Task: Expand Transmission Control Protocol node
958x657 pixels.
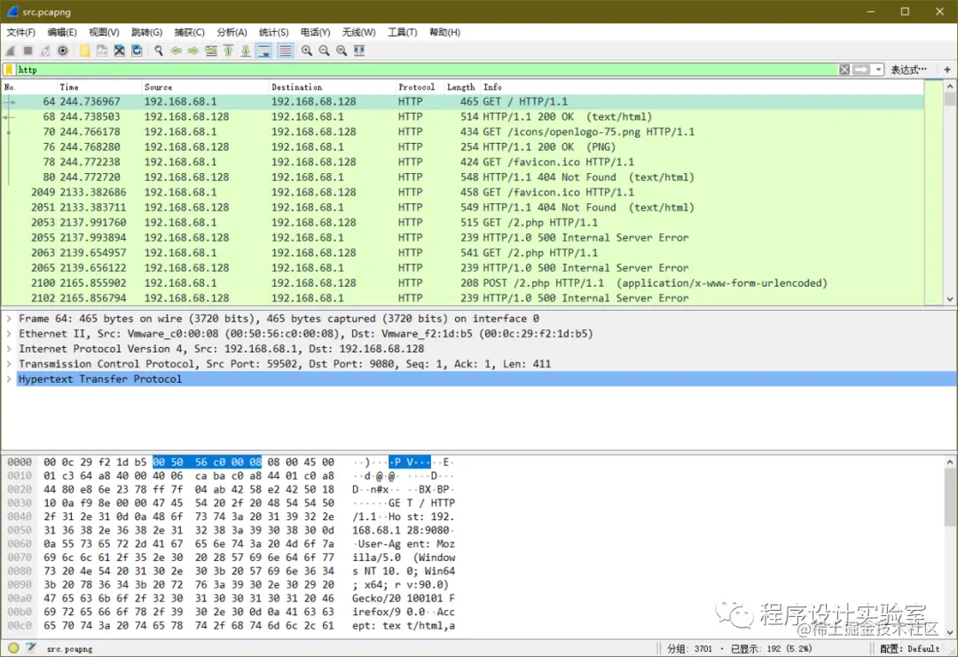Action: click(9, 364)
